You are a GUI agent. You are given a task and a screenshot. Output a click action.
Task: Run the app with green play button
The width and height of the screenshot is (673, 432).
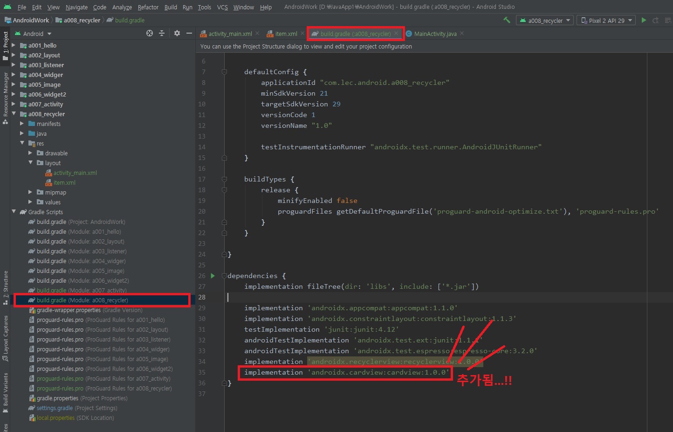644,20
